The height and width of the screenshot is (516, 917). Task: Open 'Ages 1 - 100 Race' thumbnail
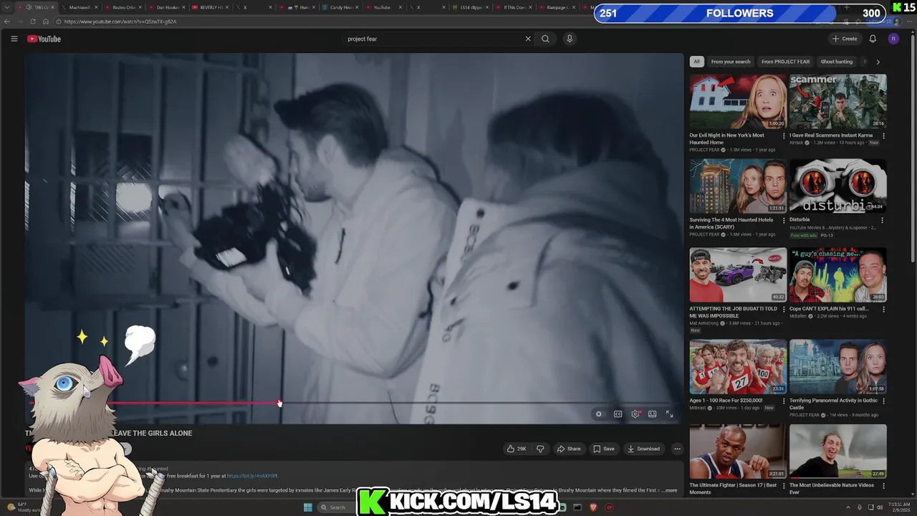pyautogui.click(x=738, y=366)
